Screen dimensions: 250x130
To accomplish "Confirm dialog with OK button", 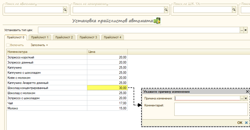I will [x=240, y=122].
